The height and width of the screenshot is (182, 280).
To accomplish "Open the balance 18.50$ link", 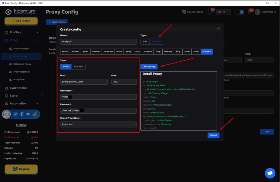I will pos(200,12).
